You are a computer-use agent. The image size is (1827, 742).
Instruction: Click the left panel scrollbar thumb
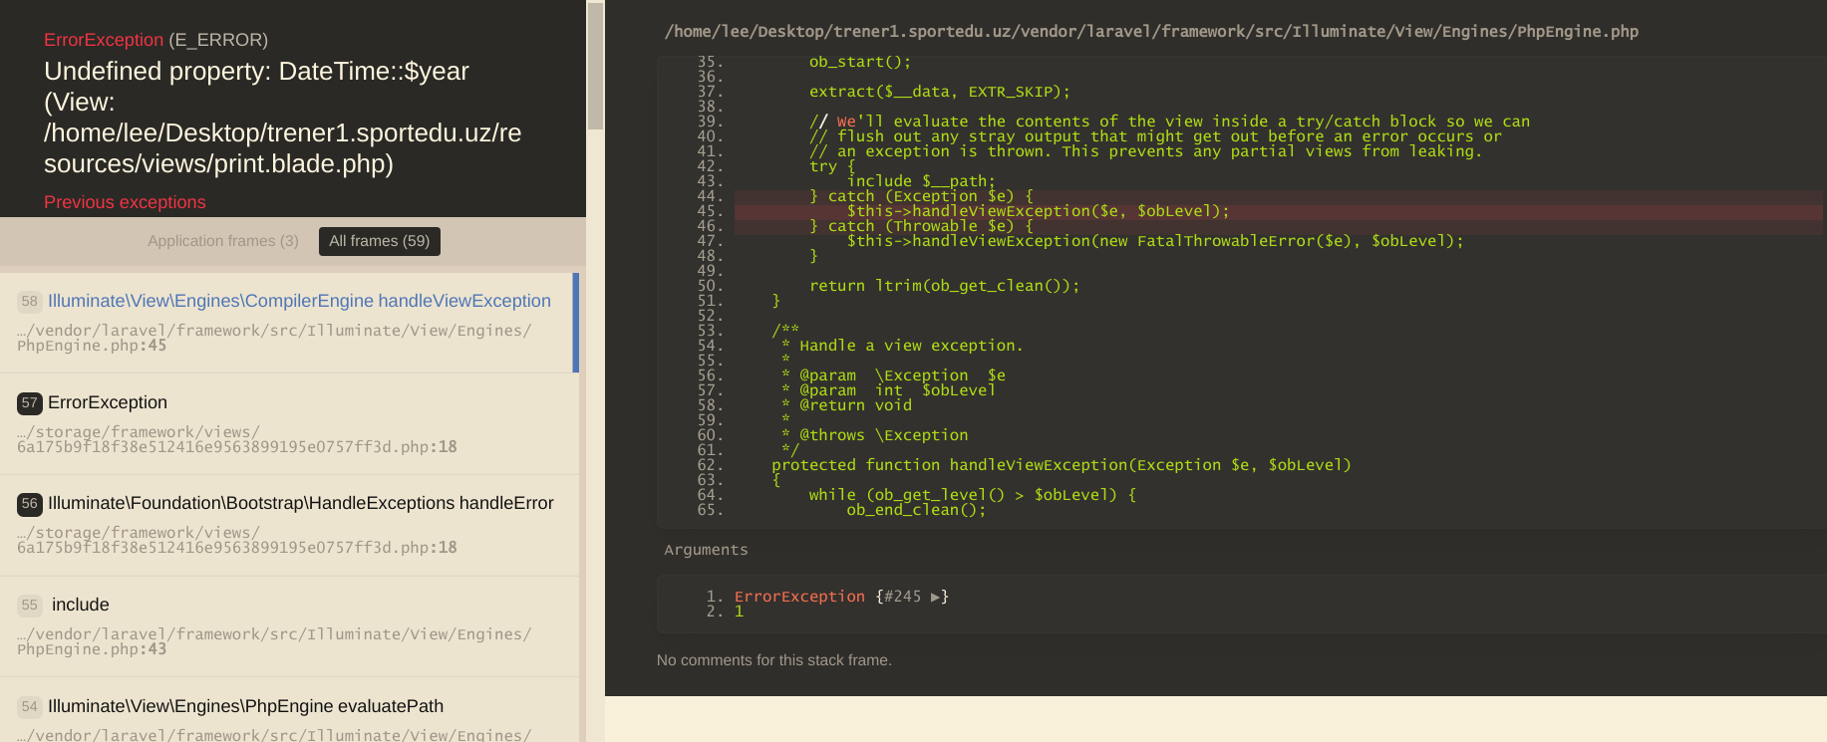pyautogui.click(x=595, y=66)
